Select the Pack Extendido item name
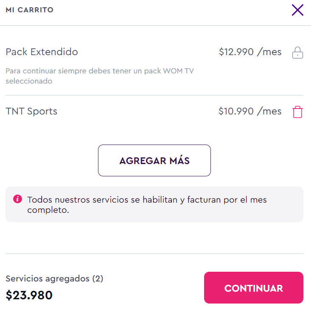Viewport: 311px width, 312px height. point(42,52)
